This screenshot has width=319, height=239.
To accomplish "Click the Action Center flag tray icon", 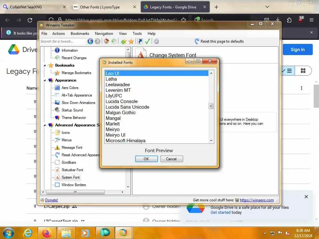I will coord(280,233).
